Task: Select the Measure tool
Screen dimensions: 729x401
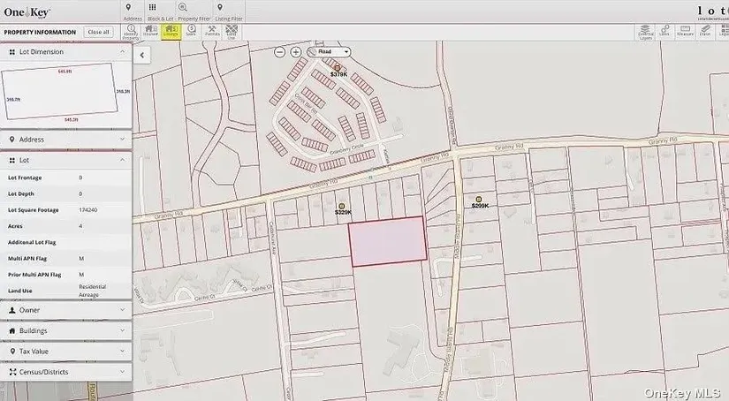Action: click(685, 32)
